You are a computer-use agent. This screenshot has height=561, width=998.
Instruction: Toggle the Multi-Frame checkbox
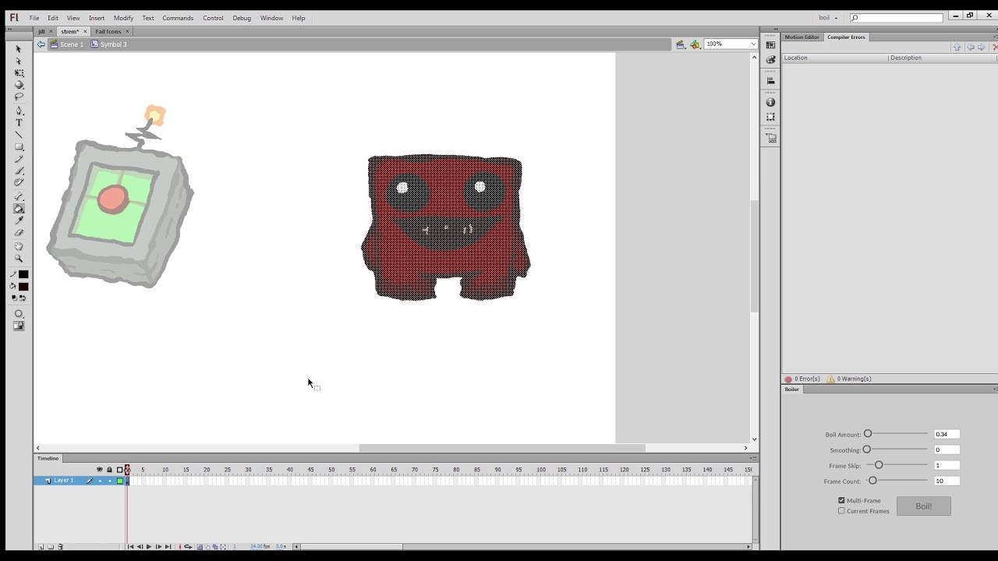[841, 500]
